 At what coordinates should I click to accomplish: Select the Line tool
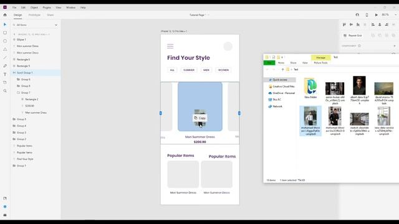pos(5,58)
